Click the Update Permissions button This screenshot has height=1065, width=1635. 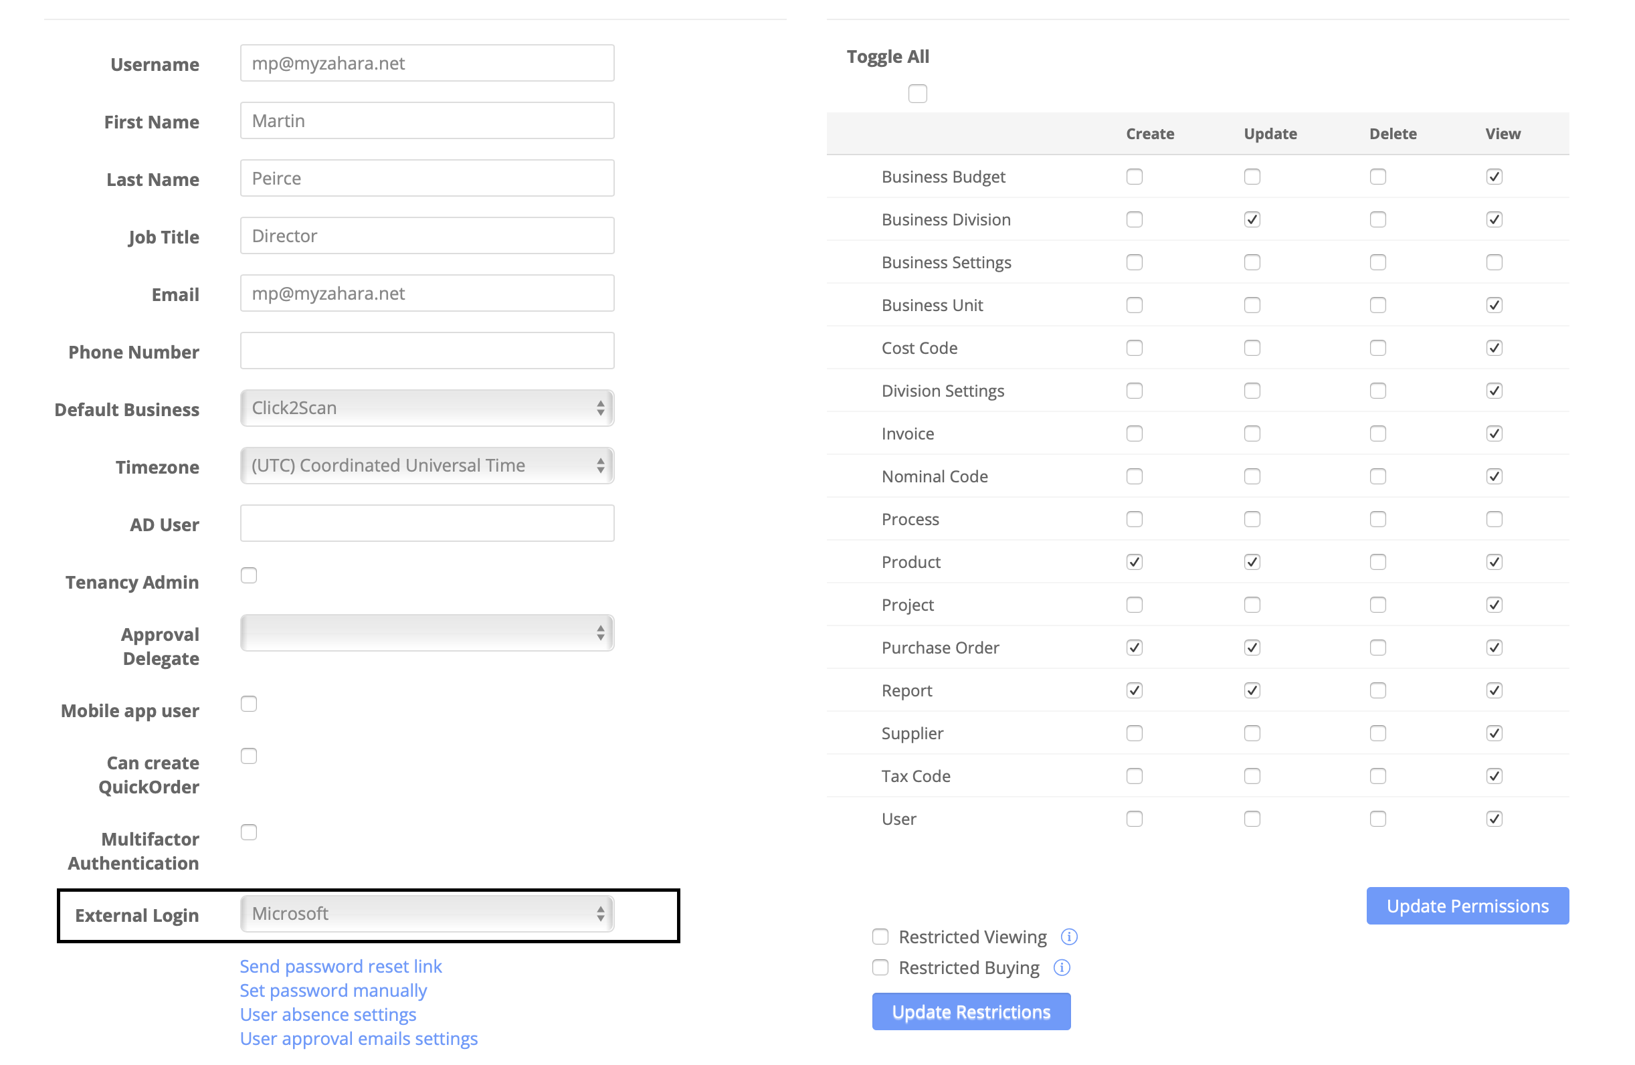click(x=1468, y=905)
